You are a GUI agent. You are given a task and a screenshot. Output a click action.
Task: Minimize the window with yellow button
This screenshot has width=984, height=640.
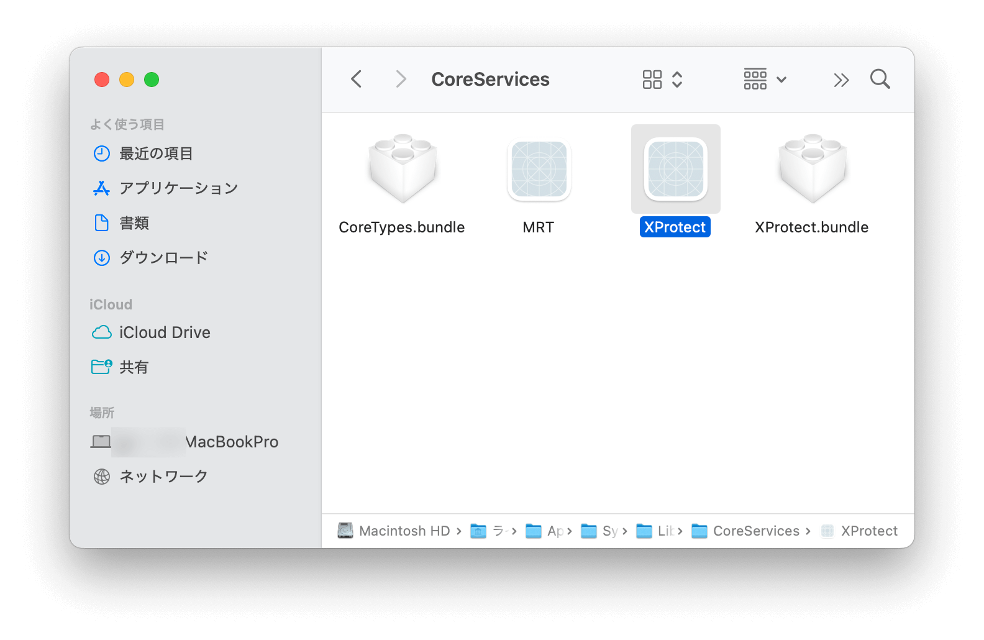127,80
